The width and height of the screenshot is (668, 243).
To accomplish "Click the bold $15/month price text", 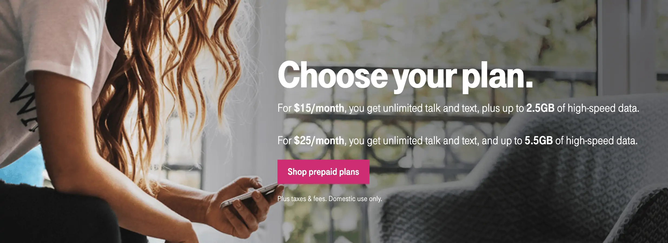I will (319, 108).
